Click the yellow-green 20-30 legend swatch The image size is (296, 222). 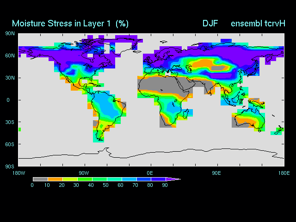pyautogui.click(x=70, y=179)
